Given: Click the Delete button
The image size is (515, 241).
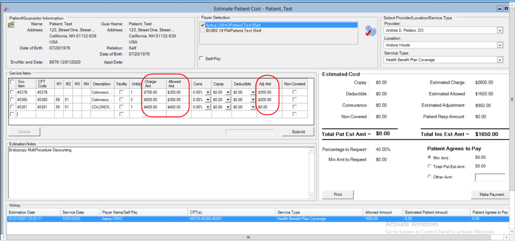Looking at the screenshot, I should click(x=24, y=132).
